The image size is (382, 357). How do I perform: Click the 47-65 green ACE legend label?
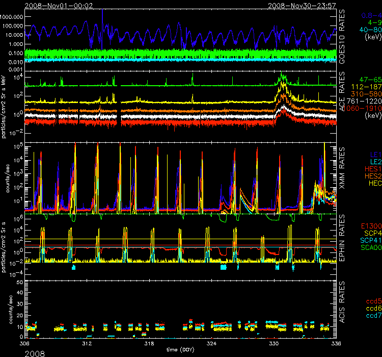pos(367,81)
